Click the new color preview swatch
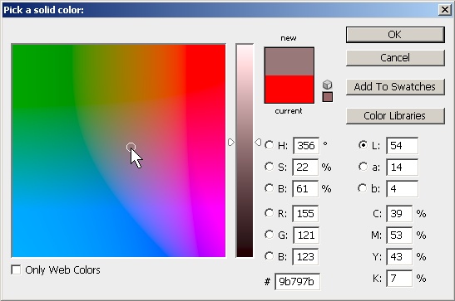The image size is (455, 301). pos(289,61)
